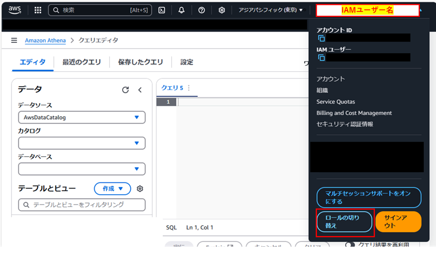
Task: Open the Account menu entry
Action: pos(331,79)
